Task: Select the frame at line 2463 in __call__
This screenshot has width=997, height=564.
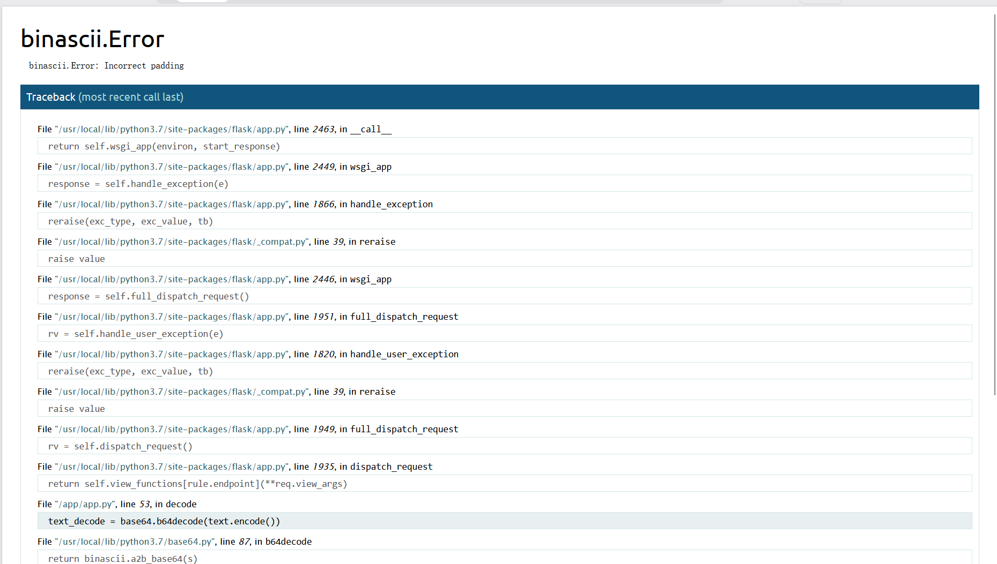Action: click(x=214, y=129)
